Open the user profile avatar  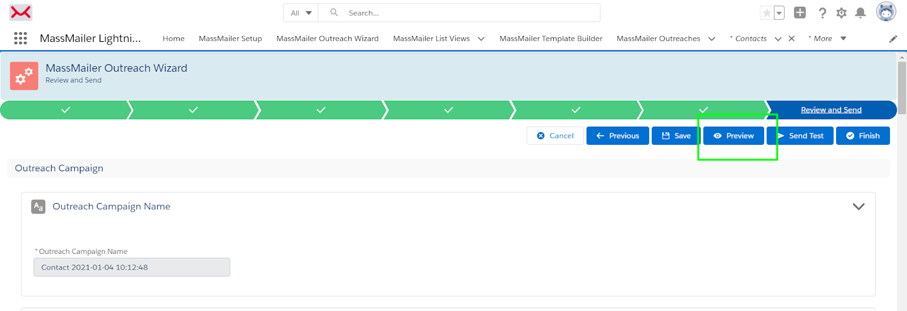886,12
